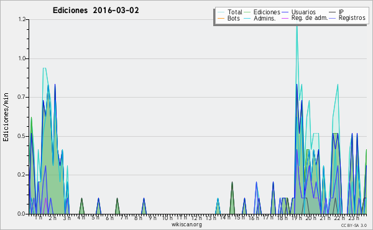
Task: Click the '19 h' x-axis label
Action: click(297, 218)
